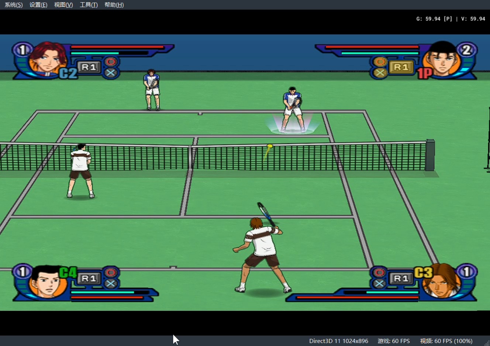Open the 工具(T) menu
Image resolution: width=490 pixels, height=346 pixels.
tap(89, 5)
